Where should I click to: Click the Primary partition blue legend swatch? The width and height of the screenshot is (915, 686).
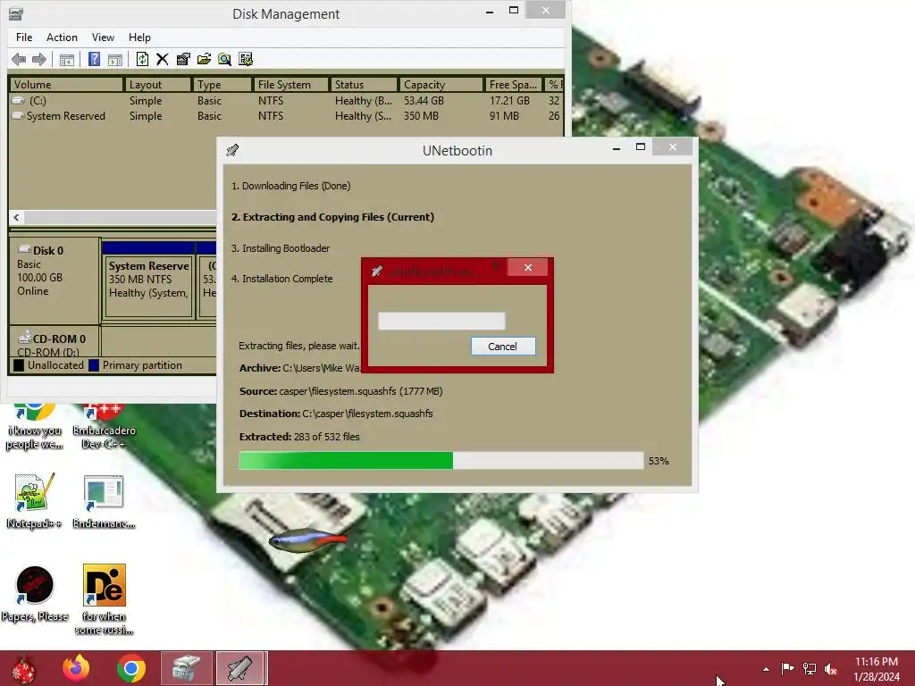(x=93, y=365)
